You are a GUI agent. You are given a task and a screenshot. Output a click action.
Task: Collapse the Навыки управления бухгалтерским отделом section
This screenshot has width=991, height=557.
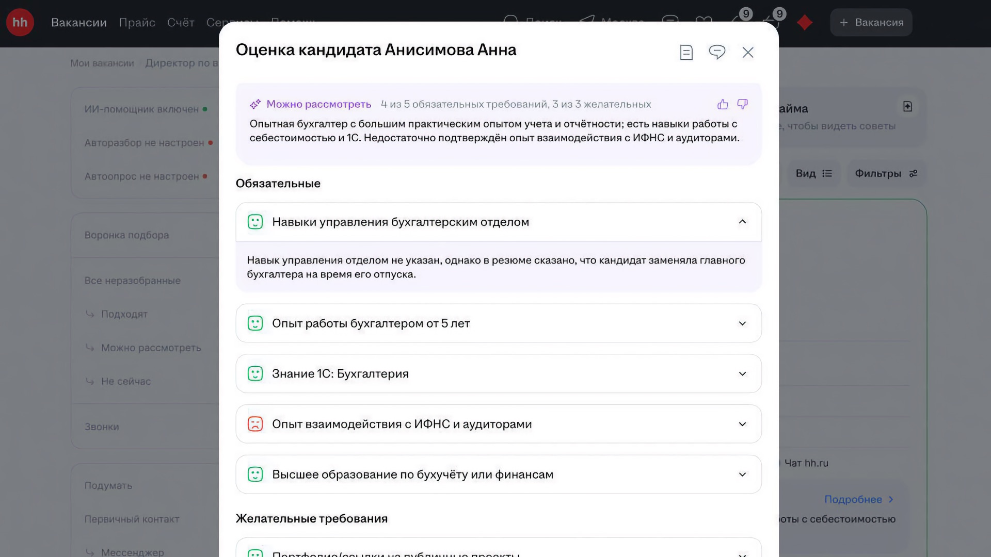click(x=743, y=222)
